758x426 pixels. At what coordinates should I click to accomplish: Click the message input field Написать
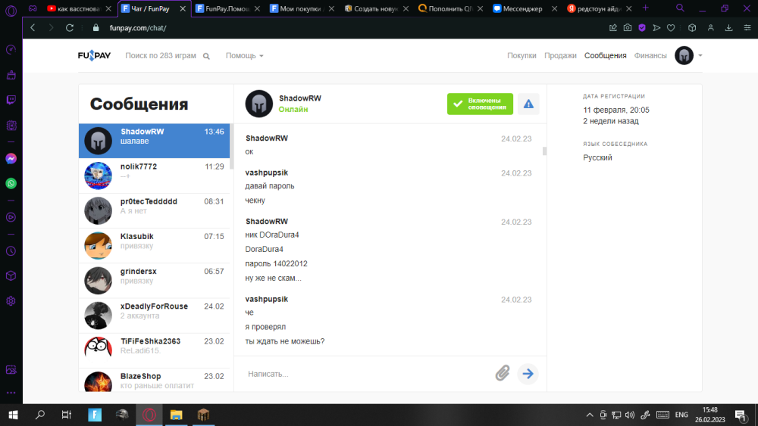pos(368,374)
